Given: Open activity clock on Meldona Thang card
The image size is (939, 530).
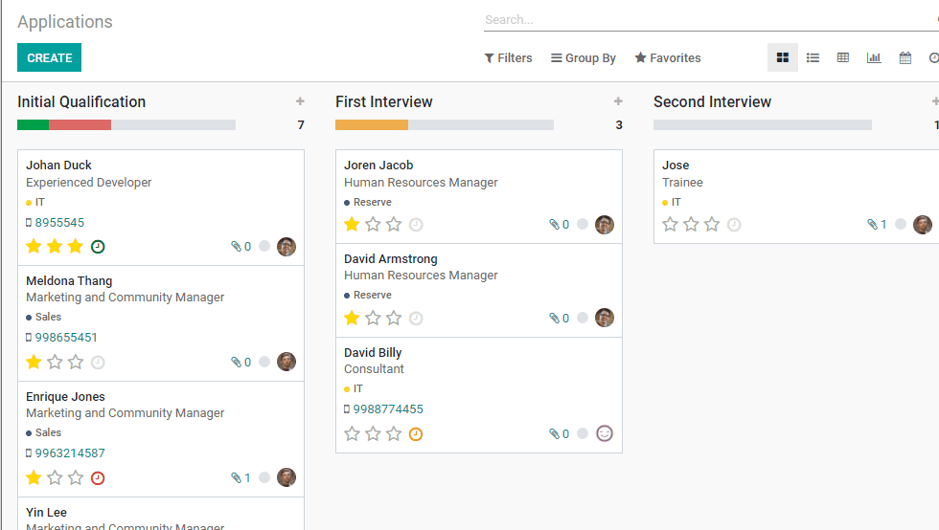Looking at the screenshot, I should click(x=98, y=363).
